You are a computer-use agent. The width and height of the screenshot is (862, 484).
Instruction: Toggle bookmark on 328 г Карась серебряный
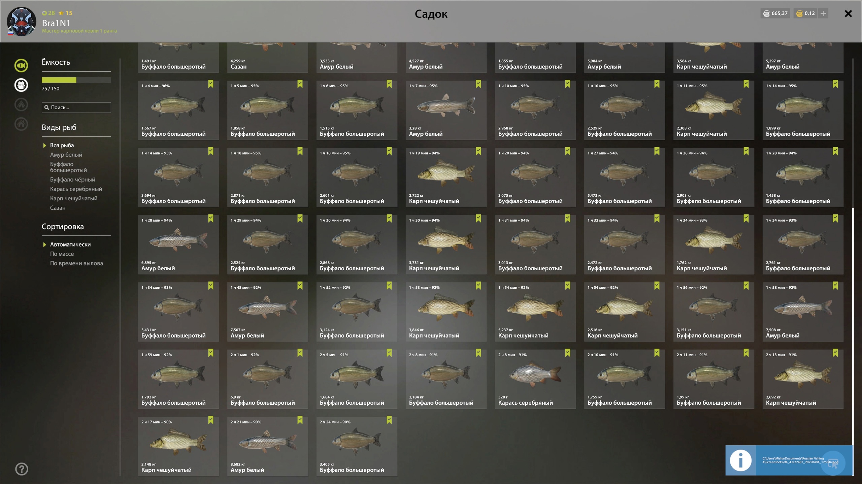pos(568,353)
